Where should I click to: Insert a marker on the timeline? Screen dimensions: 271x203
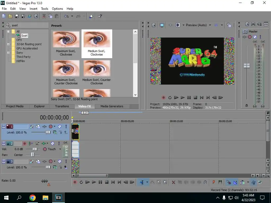coord(214,182)
